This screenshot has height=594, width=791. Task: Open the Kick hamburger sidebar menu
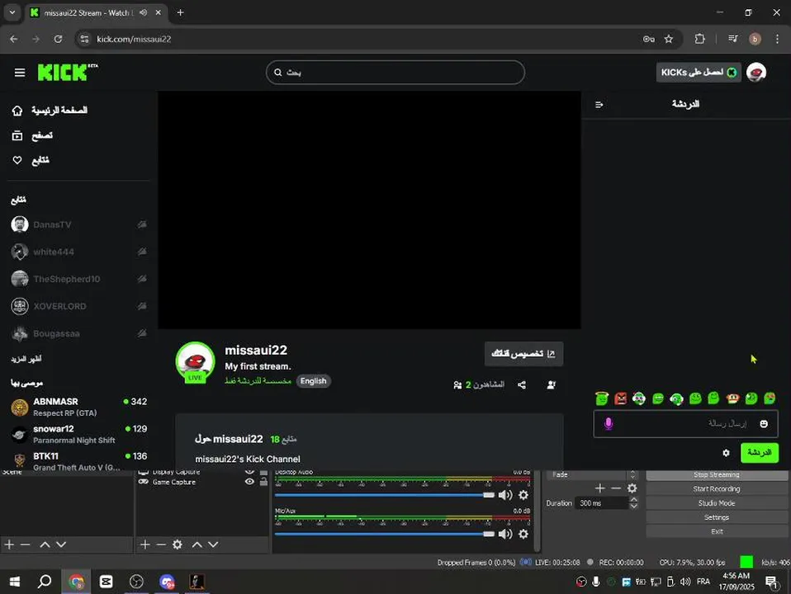pyautogui.click(x=20, y=73)
